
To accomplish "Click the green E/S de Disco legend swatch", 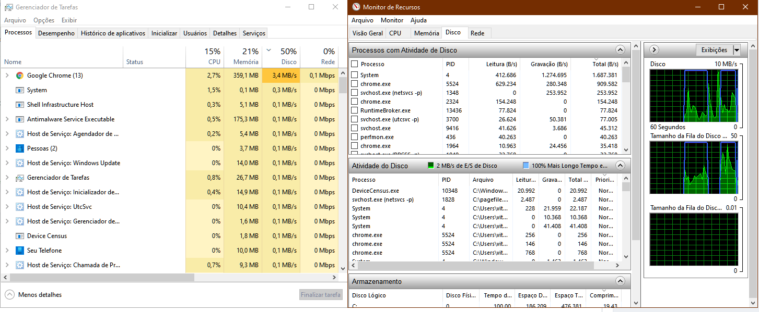I will (431, 166).
